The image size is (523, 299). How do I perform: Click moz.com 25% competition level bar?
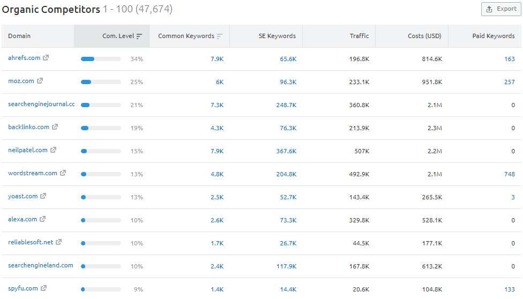coord(101,82)
